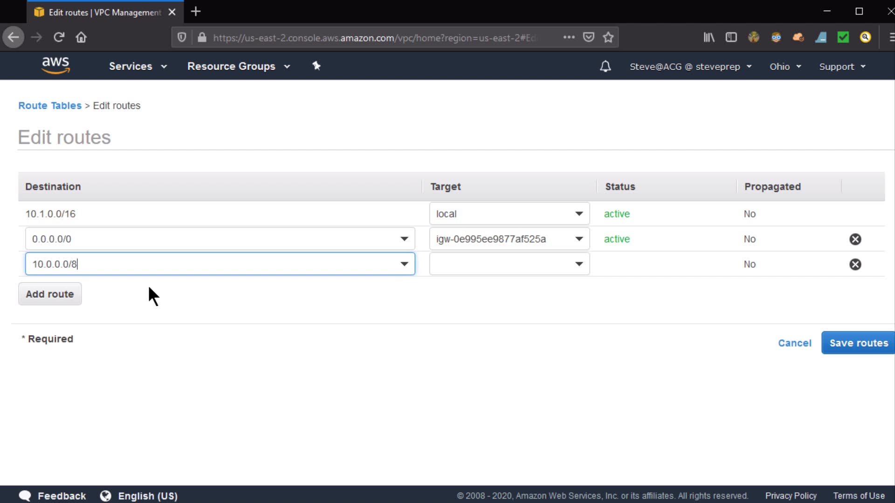This screenshot has height=503, width=895.
Task: Expand the 0.0.0.0/0 destination dropdown arrow
Action: pos(404,239)
